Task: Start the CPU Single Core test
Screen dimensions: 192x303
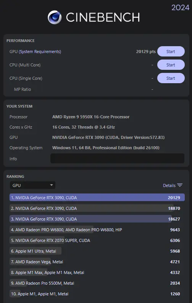Action: point(171,78)
